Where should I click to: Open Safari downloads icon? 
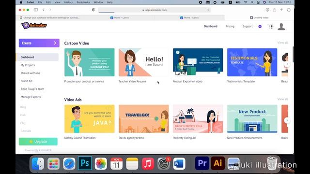(267, 10)
